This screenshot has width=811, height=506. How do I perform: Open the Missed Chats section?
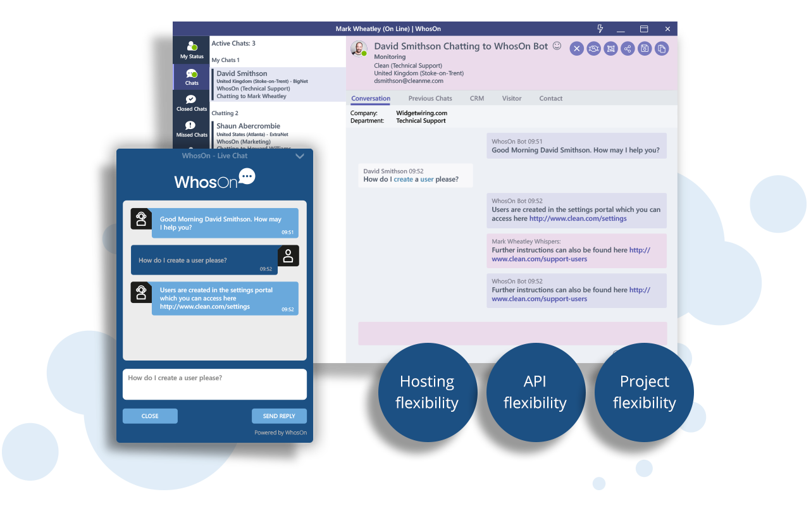[192, 129]
